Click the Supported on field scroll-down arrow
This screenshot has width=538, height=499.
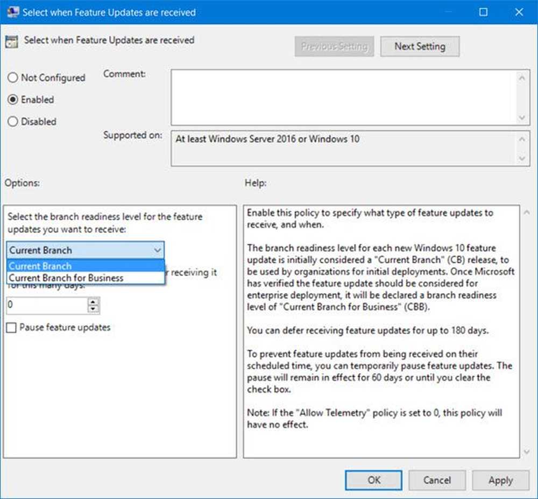point(522,158)
